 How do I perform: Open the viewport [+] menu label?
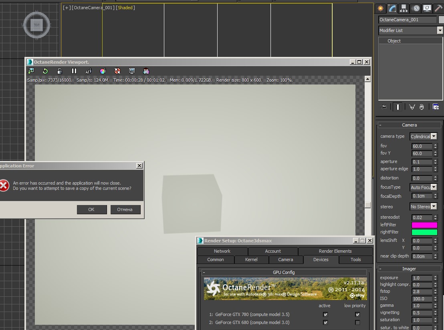coord(67,8)
